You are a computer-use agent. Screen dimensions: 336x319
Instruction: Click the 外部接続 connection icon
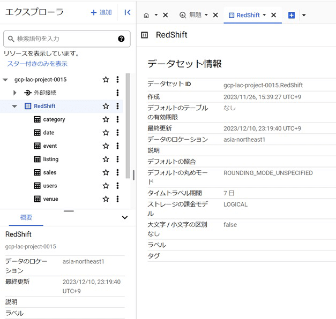pos(28,93)
